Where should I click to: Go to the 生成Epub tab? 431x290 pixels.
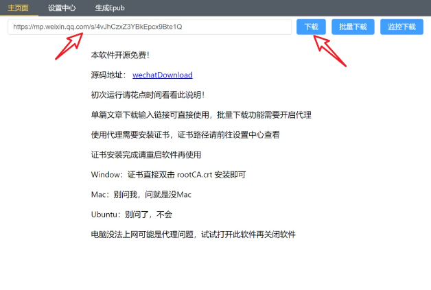pos(112,8)
